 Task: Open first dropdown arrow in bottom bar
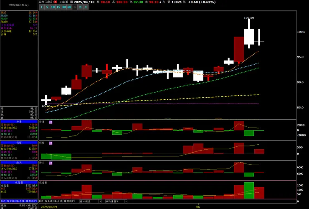pos(100,201)
